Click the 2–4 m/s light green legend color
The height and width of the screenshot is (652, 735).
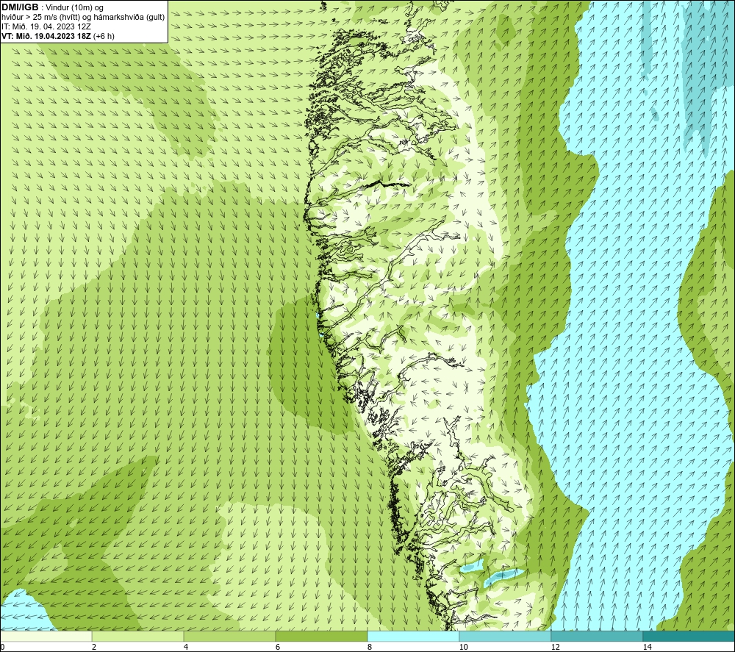pos(138,636)
